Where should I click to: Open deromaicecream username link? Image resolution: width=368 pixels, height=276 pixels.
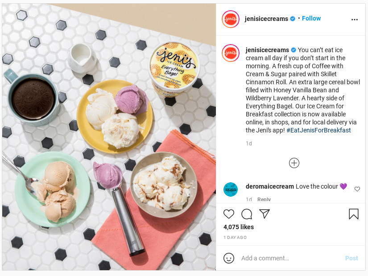(270, 186)
